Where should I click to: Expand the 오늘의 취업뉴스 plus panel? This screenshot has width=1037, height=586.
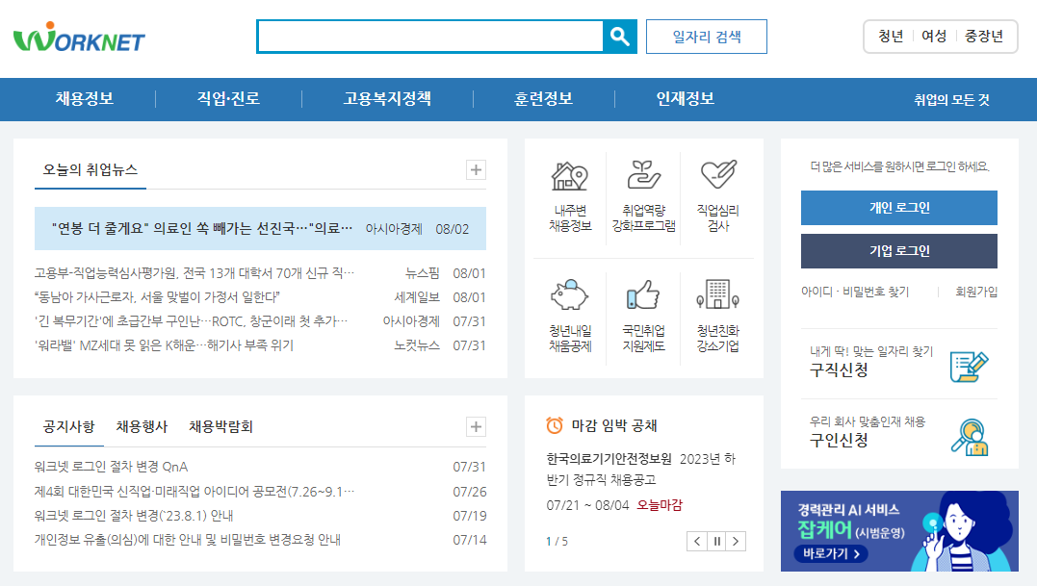[475, 169]
